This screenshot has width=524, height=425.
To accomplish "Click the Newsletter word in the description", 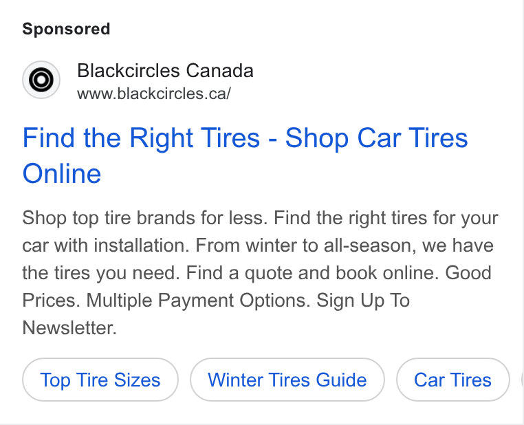I will 69,328.
